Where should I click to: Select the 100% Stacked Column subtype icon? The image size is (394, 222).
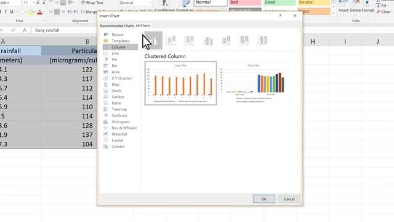189,40
